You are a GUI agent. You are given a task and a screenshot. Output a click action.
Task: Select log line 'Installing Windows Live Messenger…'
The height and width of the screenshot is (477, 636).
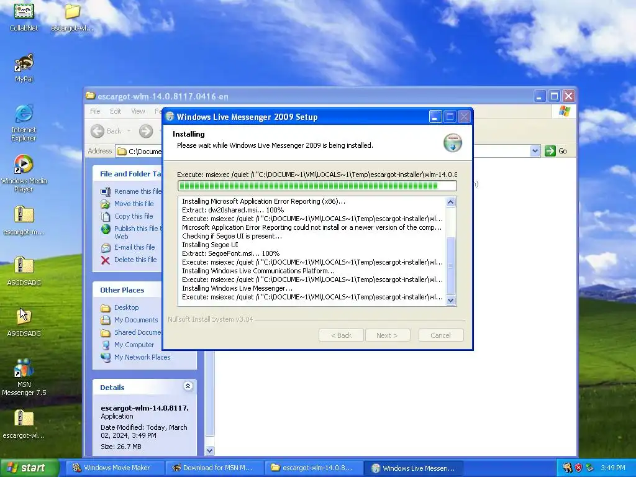(x=237, y=288)
